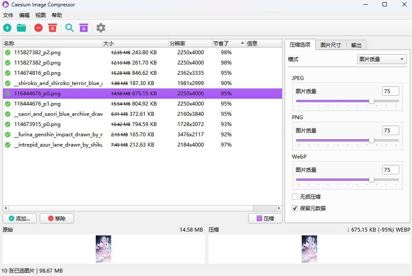
Task: Click the WebP 图片质量 slider handle
Action: pyautogui.click(x=371, y=179)
